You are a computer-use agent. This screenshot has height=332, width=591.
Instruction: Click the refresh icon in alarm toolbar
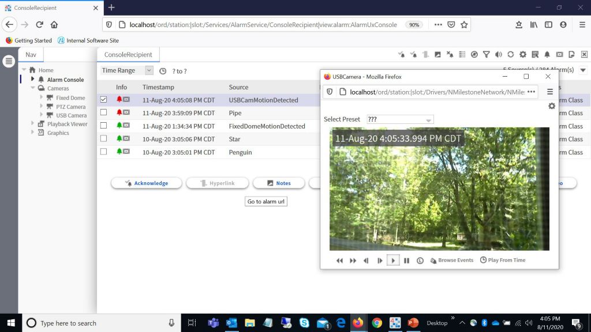click(x=511, y=55)
